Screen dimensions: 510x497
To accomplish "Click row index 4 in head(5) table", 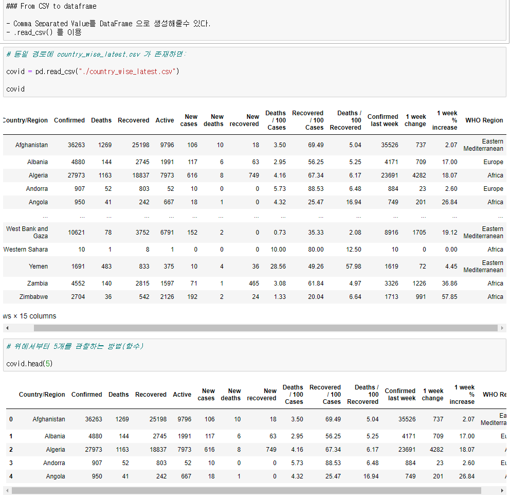I will point(11,476).
